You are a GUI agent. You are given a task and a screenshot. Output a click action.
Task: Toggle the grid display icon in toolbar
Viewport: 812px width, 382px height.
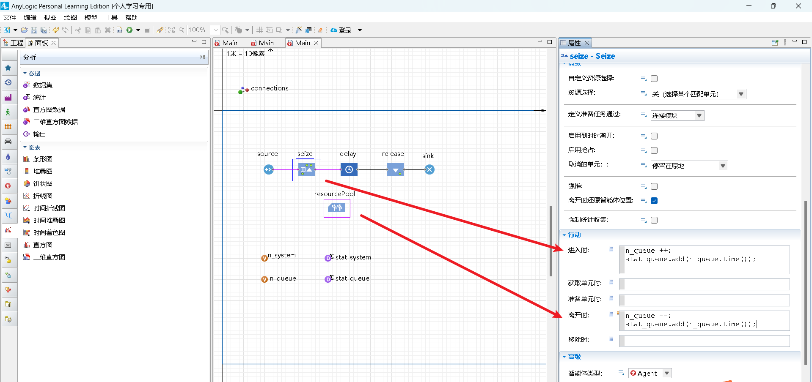[259, 30]
